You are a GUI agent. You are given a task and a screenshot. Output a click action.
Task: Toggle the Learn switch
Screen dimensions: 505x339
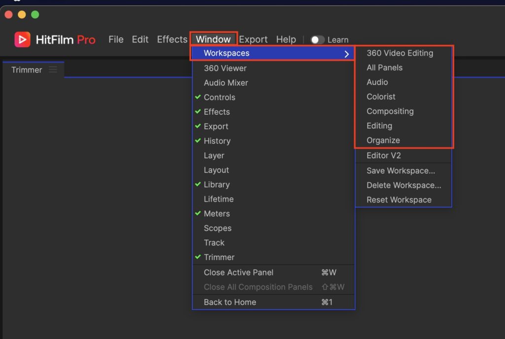pyautogui.click(x=317, y=40)
